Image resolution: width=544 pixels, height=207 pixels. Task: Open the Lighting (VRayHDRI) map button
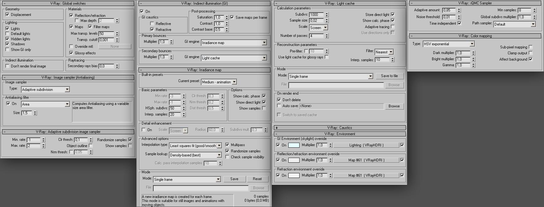click(x=366, y=145)
